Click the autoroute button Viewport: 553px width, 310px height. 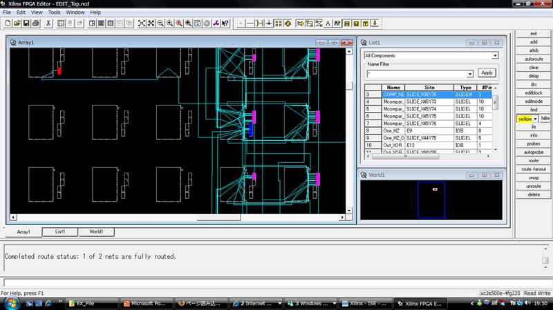tap(534, 59)
